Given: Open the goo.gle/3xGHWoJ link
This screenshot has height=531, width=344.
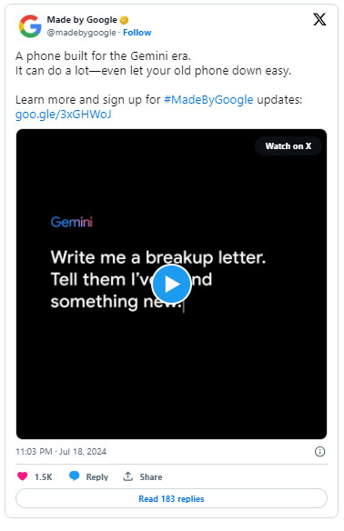Looking at the screenshot, I should pos(64,115).
